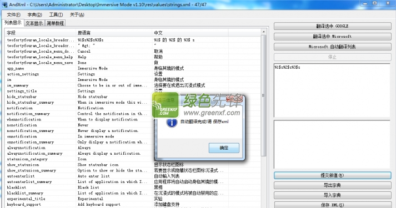Open the 工具(T) menu
Image resolution: width=396 pixels, height=208 pixels.
point(56,14)
